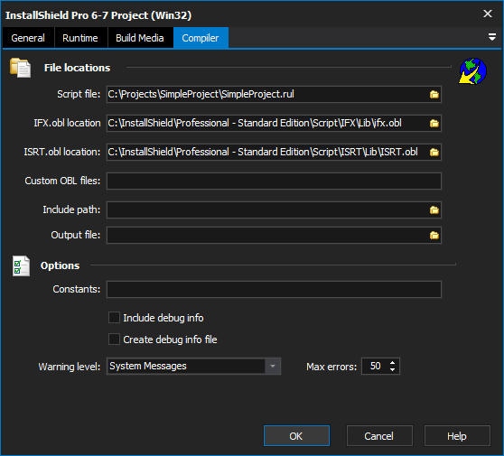The image size is (504, 456).
Task: Enable Include debug info checkbox
Action: (x=114, y=318)
